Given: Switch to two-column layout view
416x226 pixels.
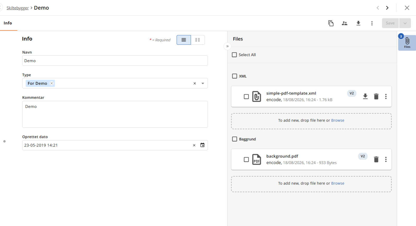Looking at the screenshot, I should pos(198,40).
